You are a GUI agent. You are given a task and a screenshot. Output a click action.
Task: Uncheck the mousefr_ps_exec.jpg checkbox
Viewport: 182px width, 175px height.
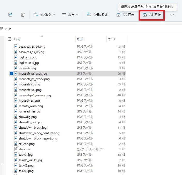(x=11, y=74)
